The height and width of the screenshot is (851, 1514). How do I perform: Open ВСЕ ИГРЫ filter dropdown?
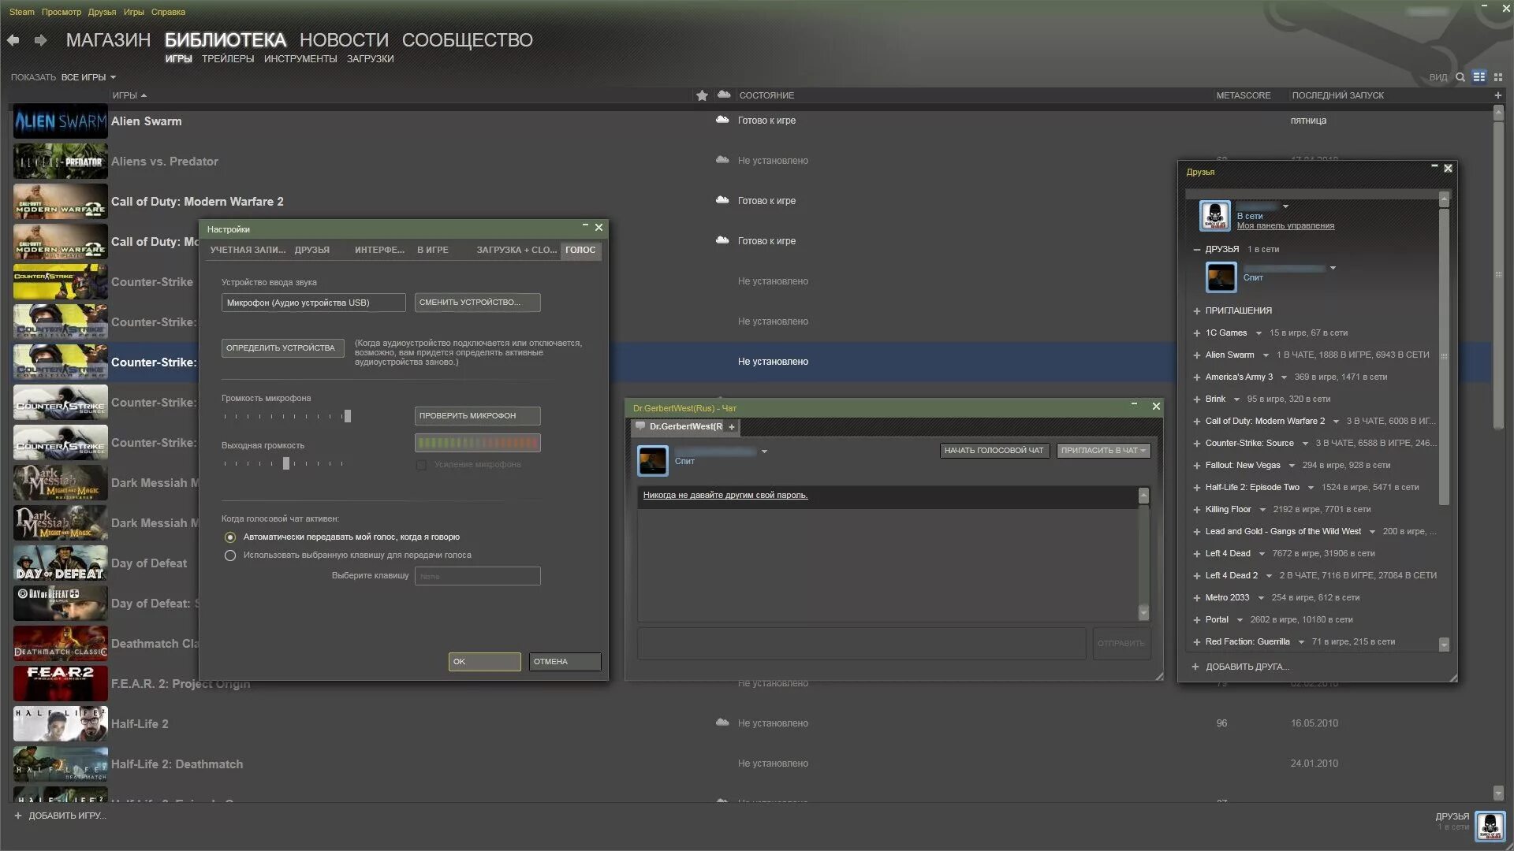pyautogui.click(x=88, y=77)
